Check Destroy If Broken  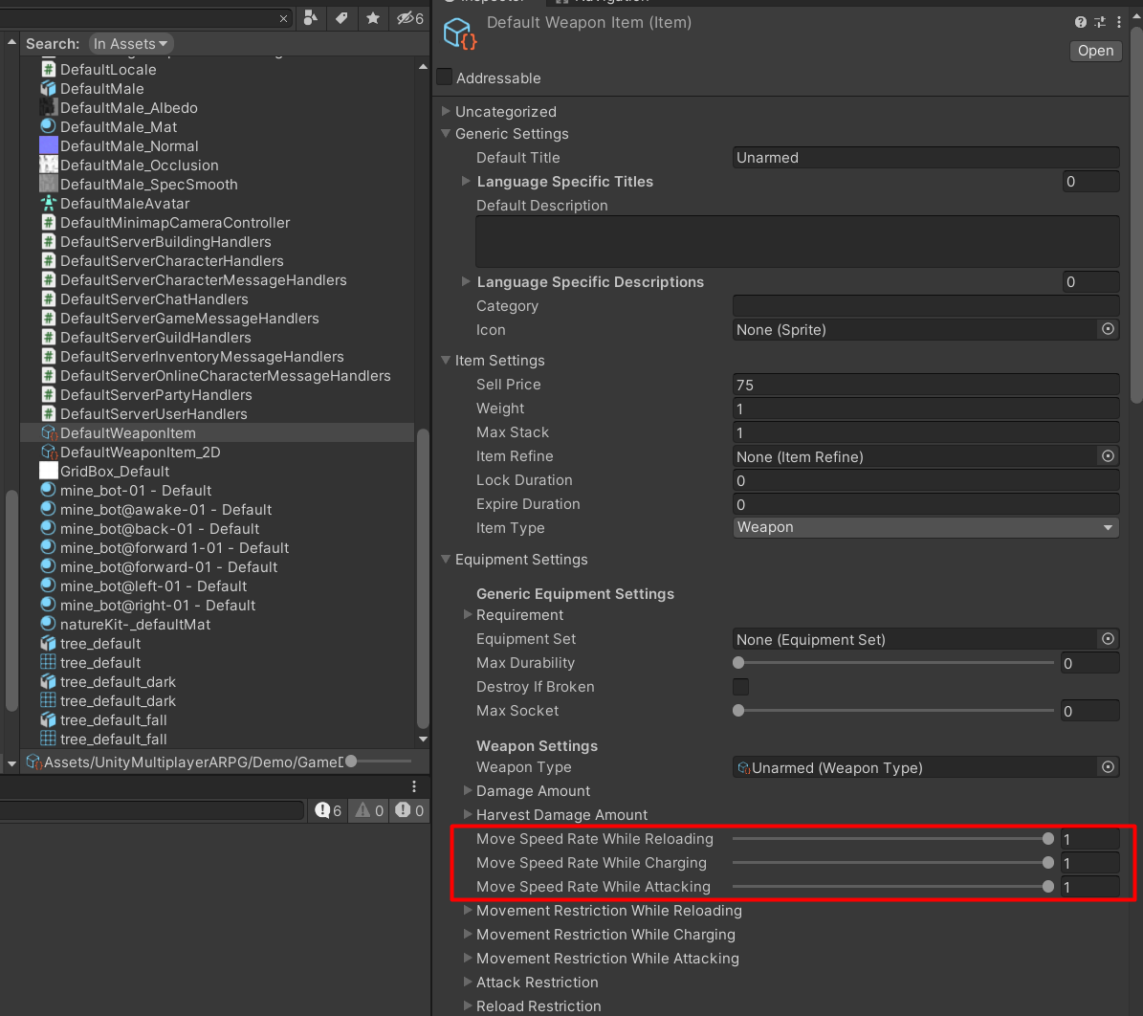(x=740, y=687)
